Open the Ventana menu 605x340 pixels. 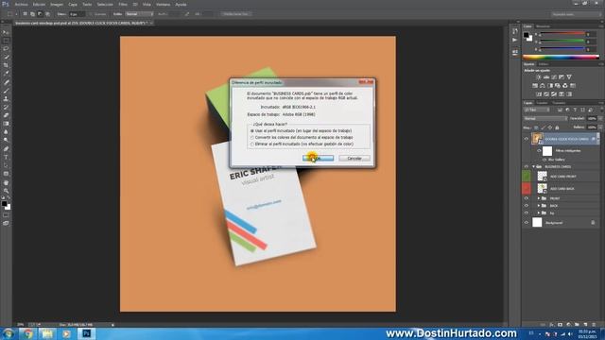[x=163, y=4]
